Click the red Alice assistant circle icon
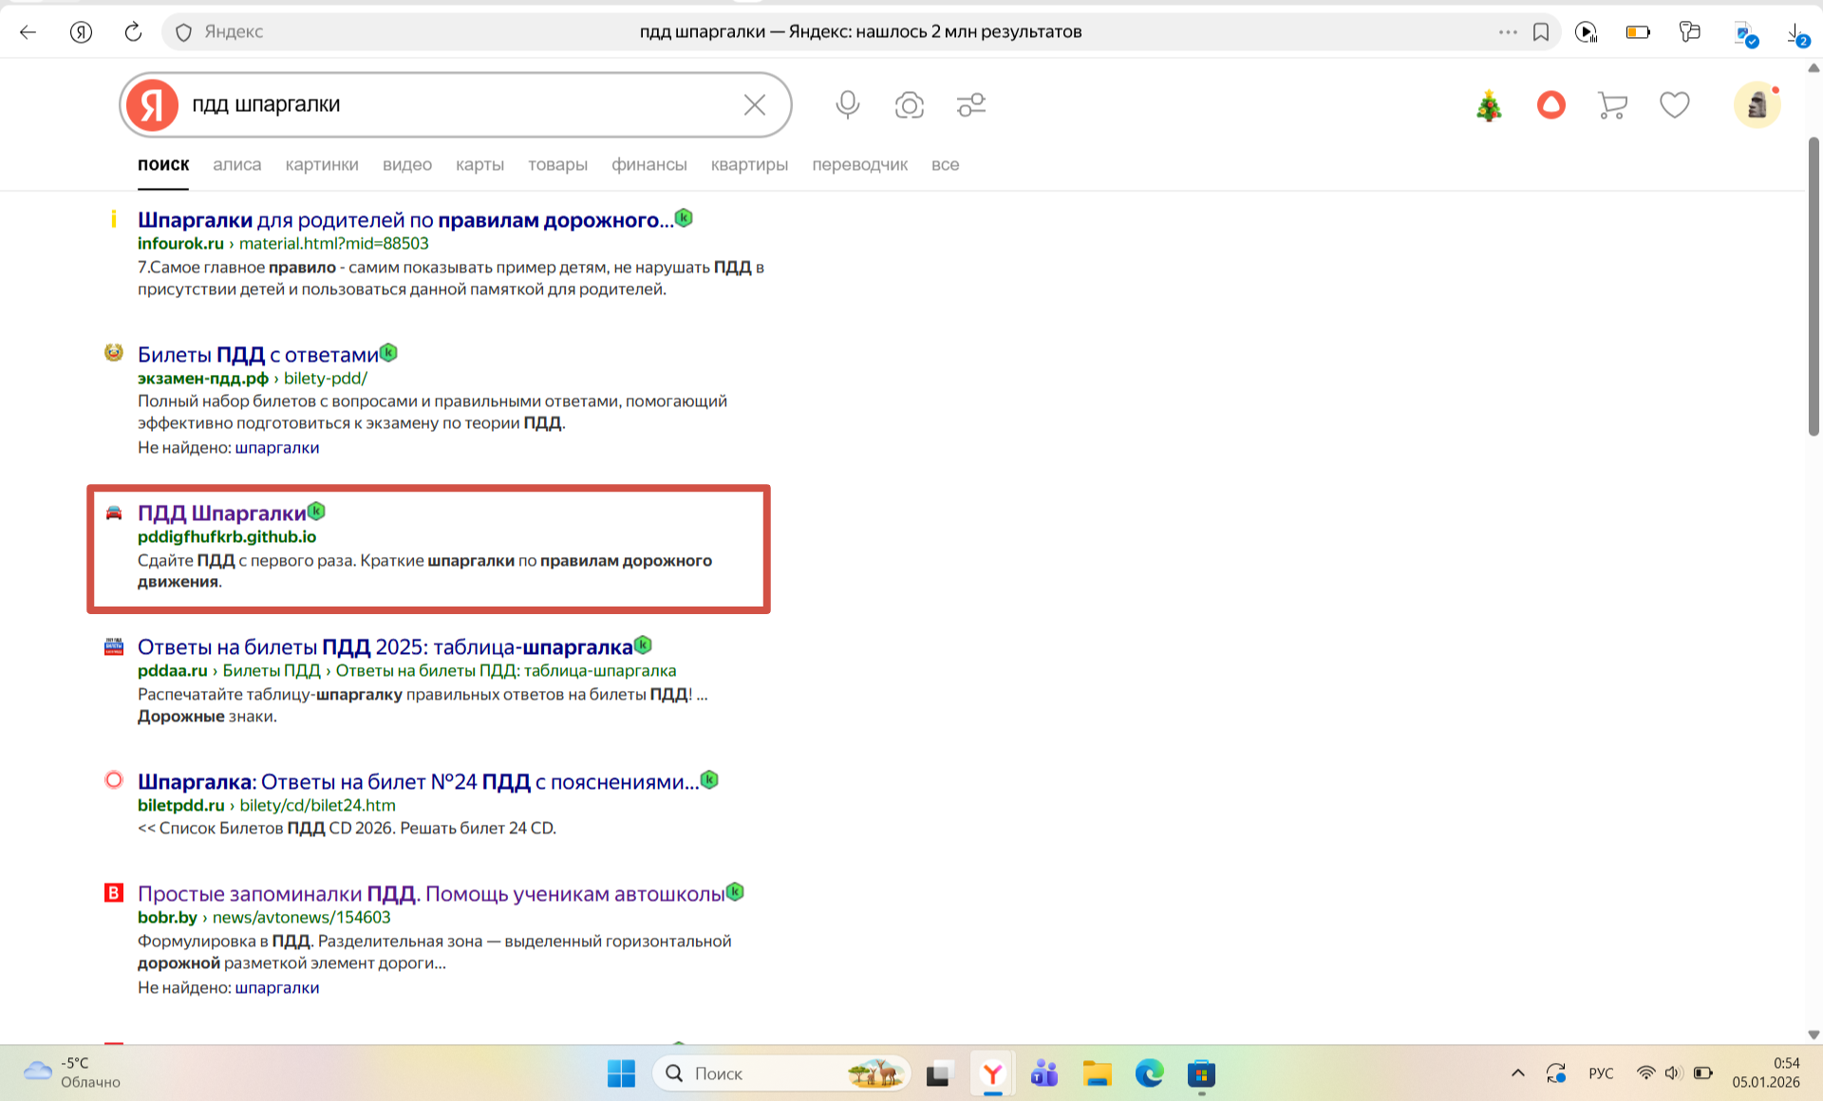The width and height of the screenshot is (1823, 1101). click(1550, 104)
